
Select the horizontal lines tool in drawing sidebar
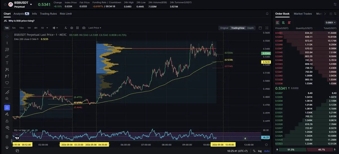click(7, 50)
